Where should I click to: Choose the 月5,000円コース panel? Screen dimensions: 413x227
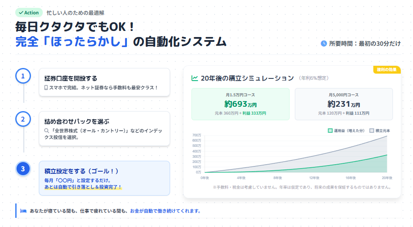(344, 104)
